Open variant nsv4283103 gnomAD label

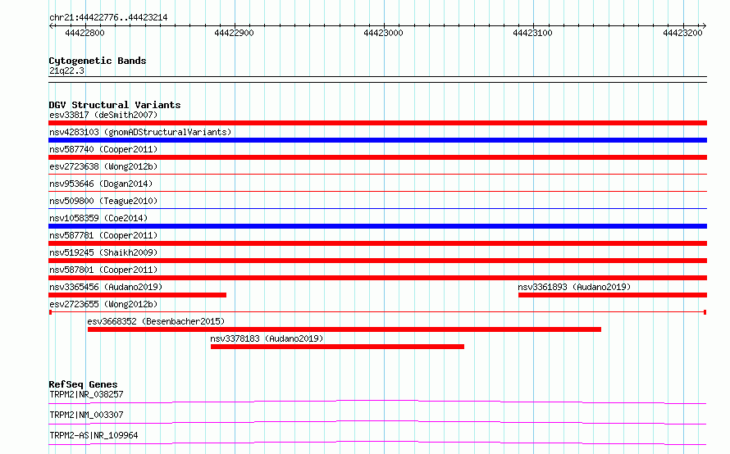click(x=140, y=132)
